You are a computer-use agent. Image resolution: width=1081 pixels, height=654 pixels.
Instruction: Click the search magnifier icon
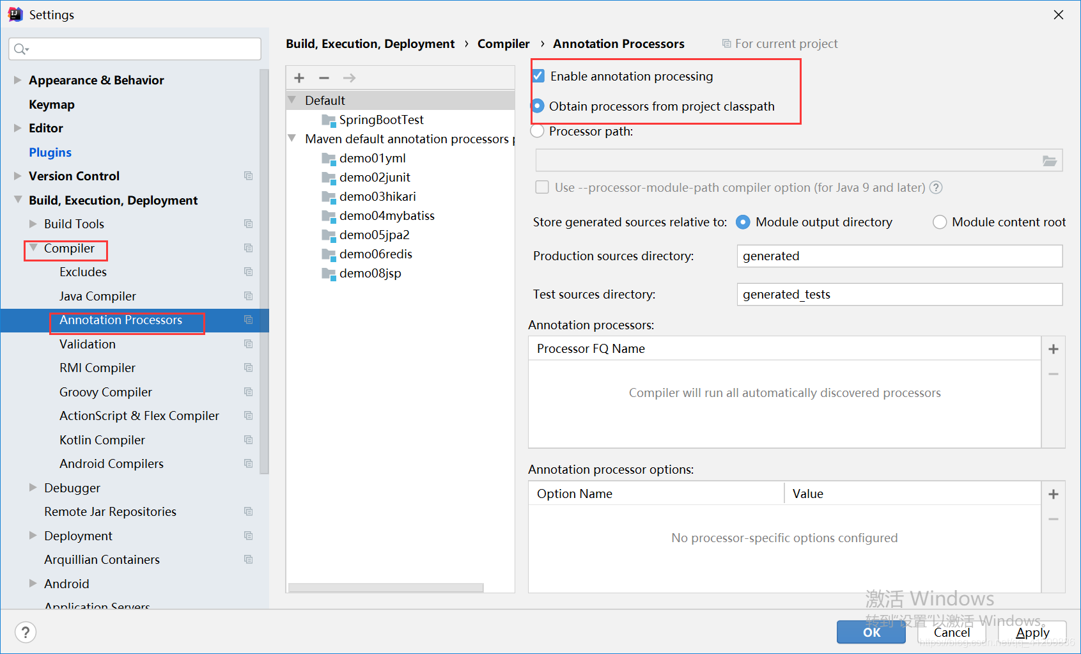[20, 49]
